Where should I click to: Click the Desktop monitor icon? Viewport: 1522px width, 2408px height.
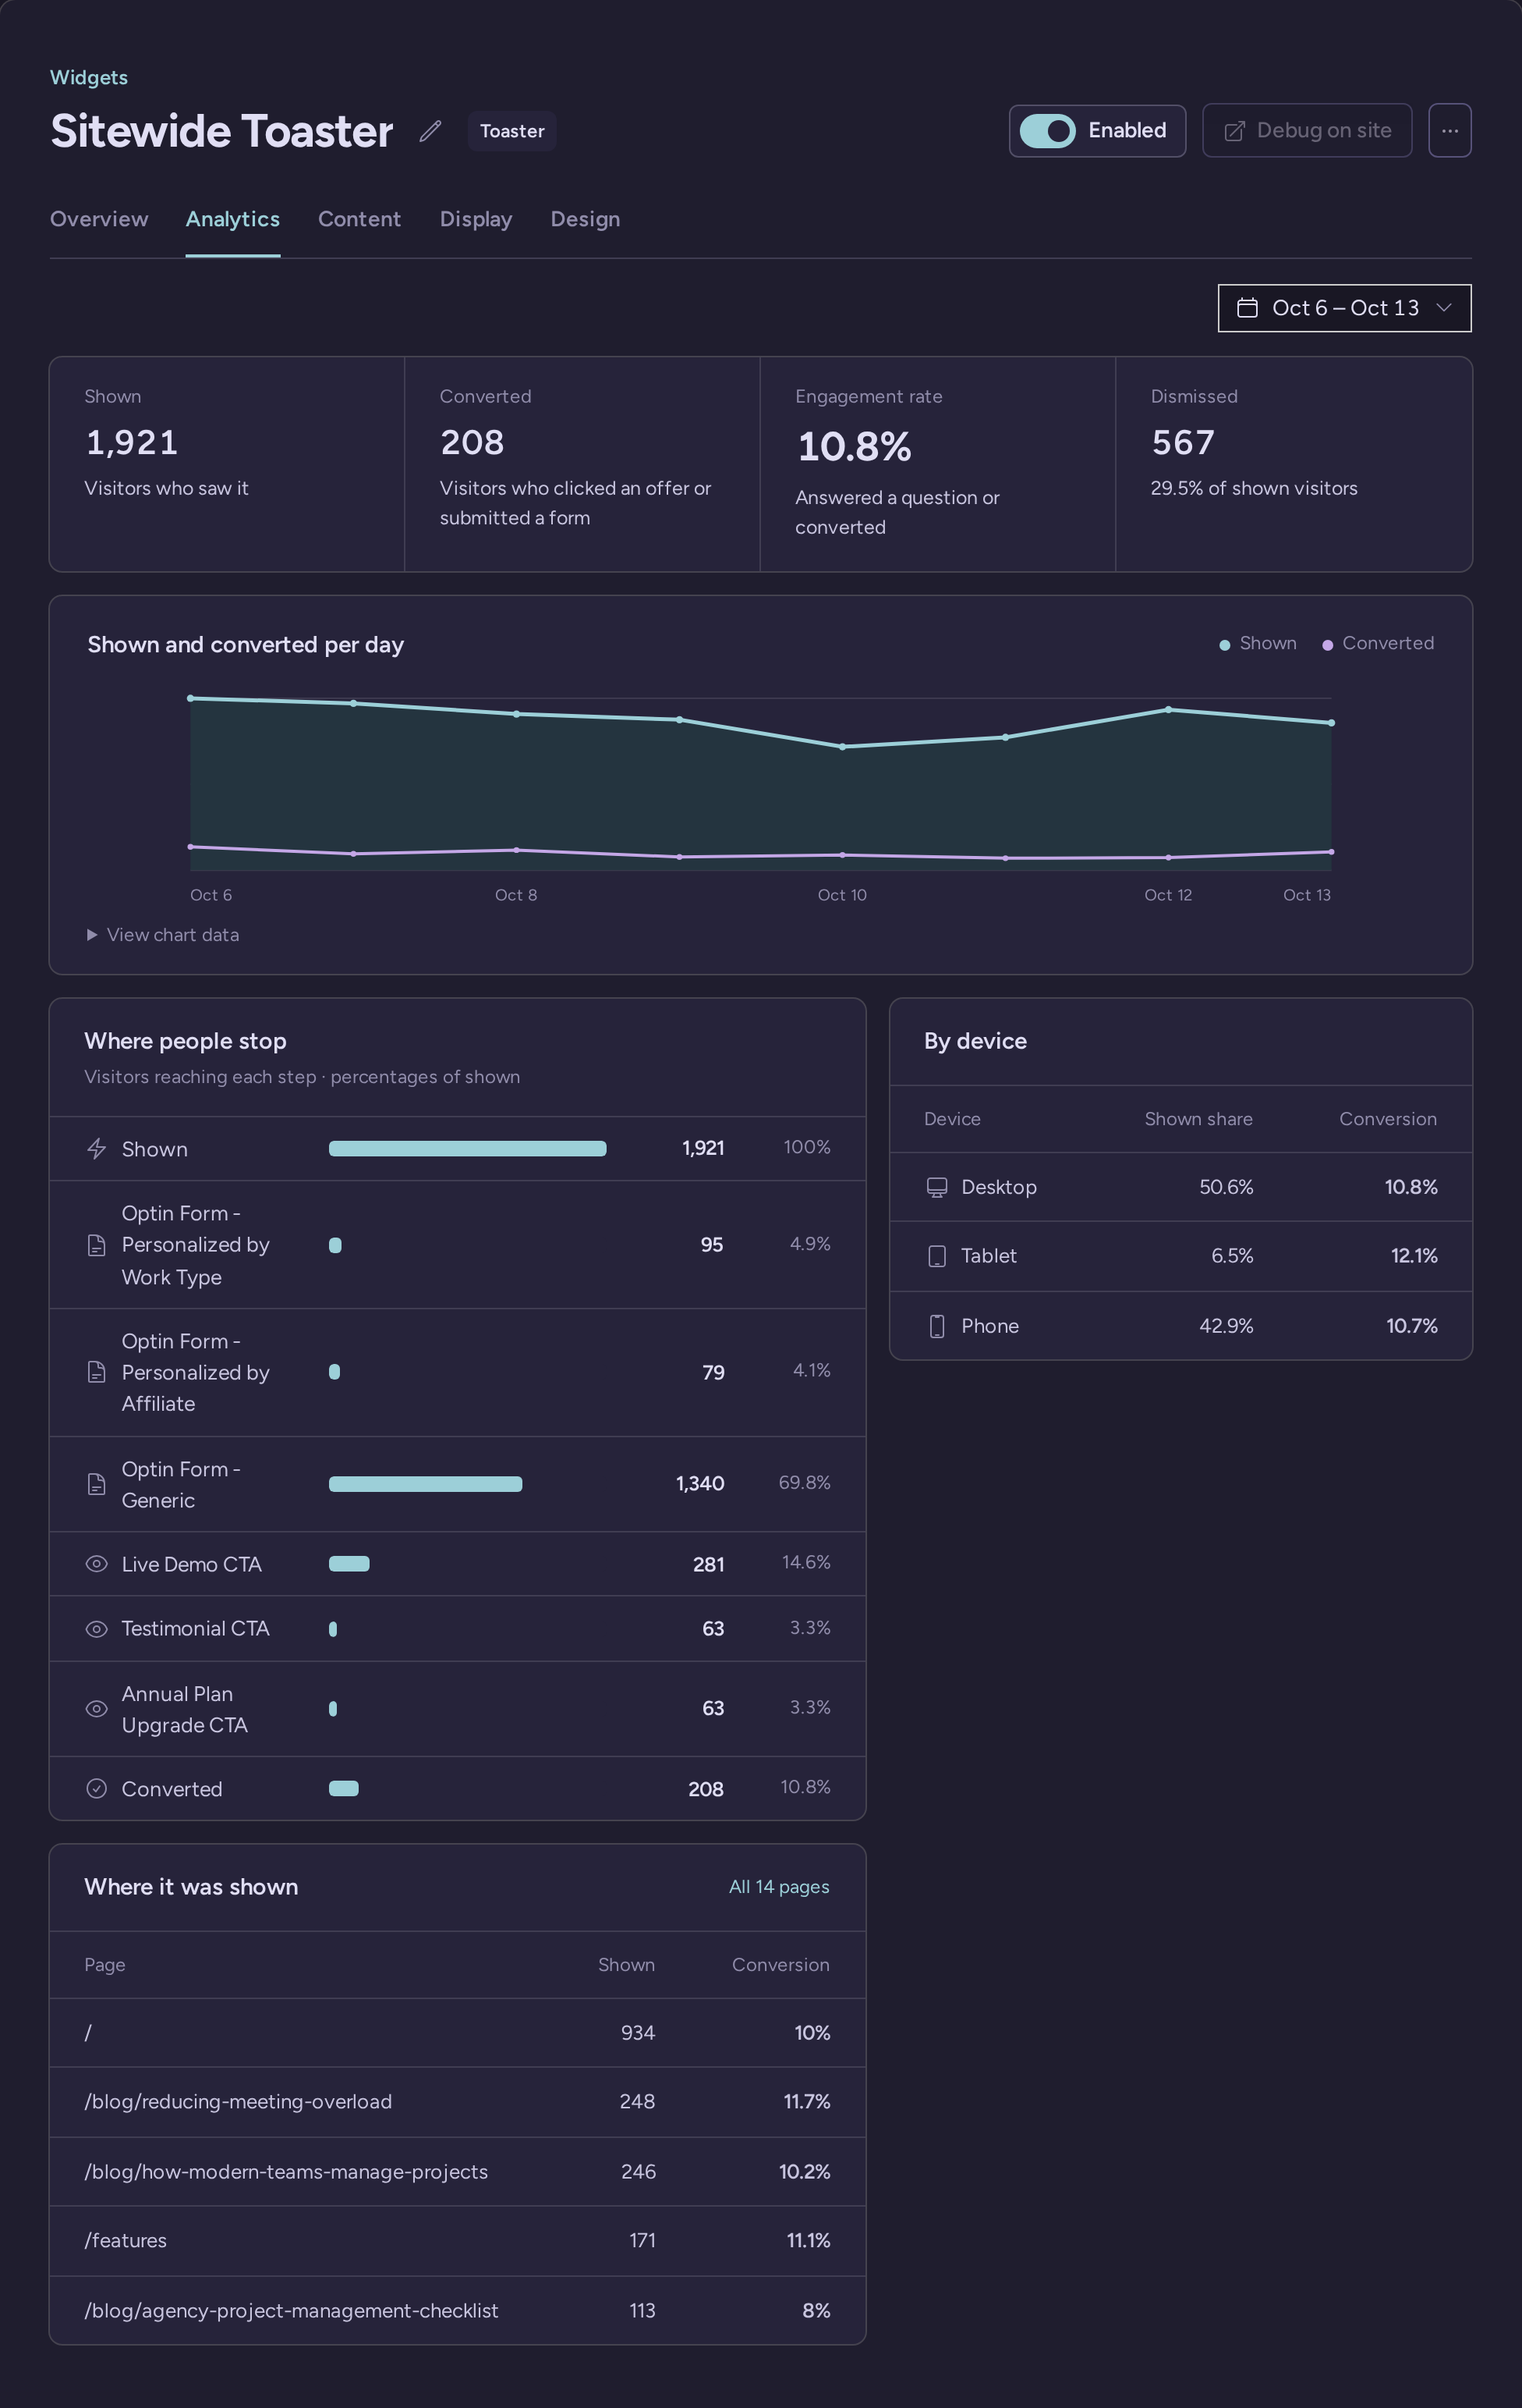tap(936, 1187)
